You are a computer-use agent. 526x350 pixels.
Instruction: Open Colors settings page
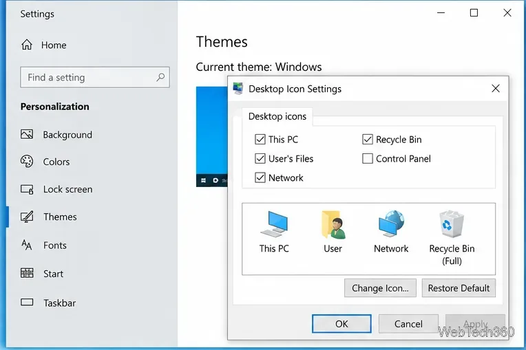pyautogui.click(x=56, y=162)
